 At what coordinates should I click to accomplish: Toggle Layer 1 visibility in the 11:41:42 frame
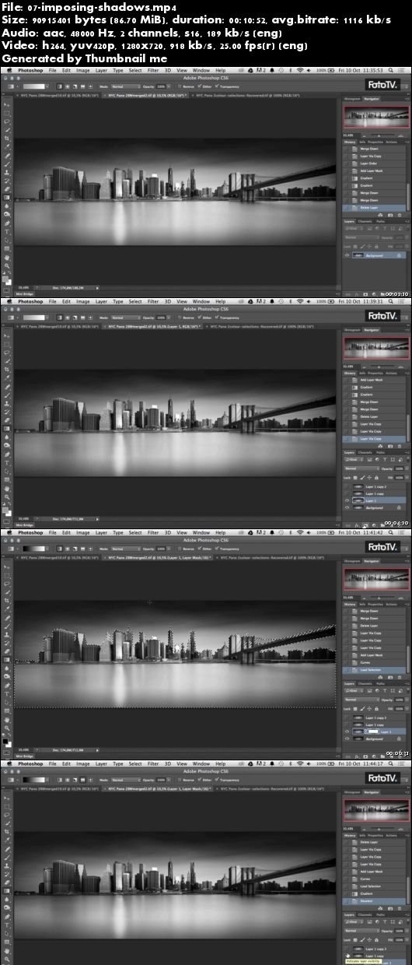(x=347, y=732)
